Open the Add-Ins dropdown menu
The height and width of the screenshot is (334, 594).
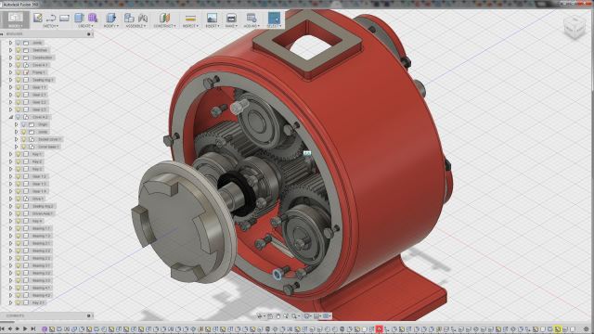[252, 26]
